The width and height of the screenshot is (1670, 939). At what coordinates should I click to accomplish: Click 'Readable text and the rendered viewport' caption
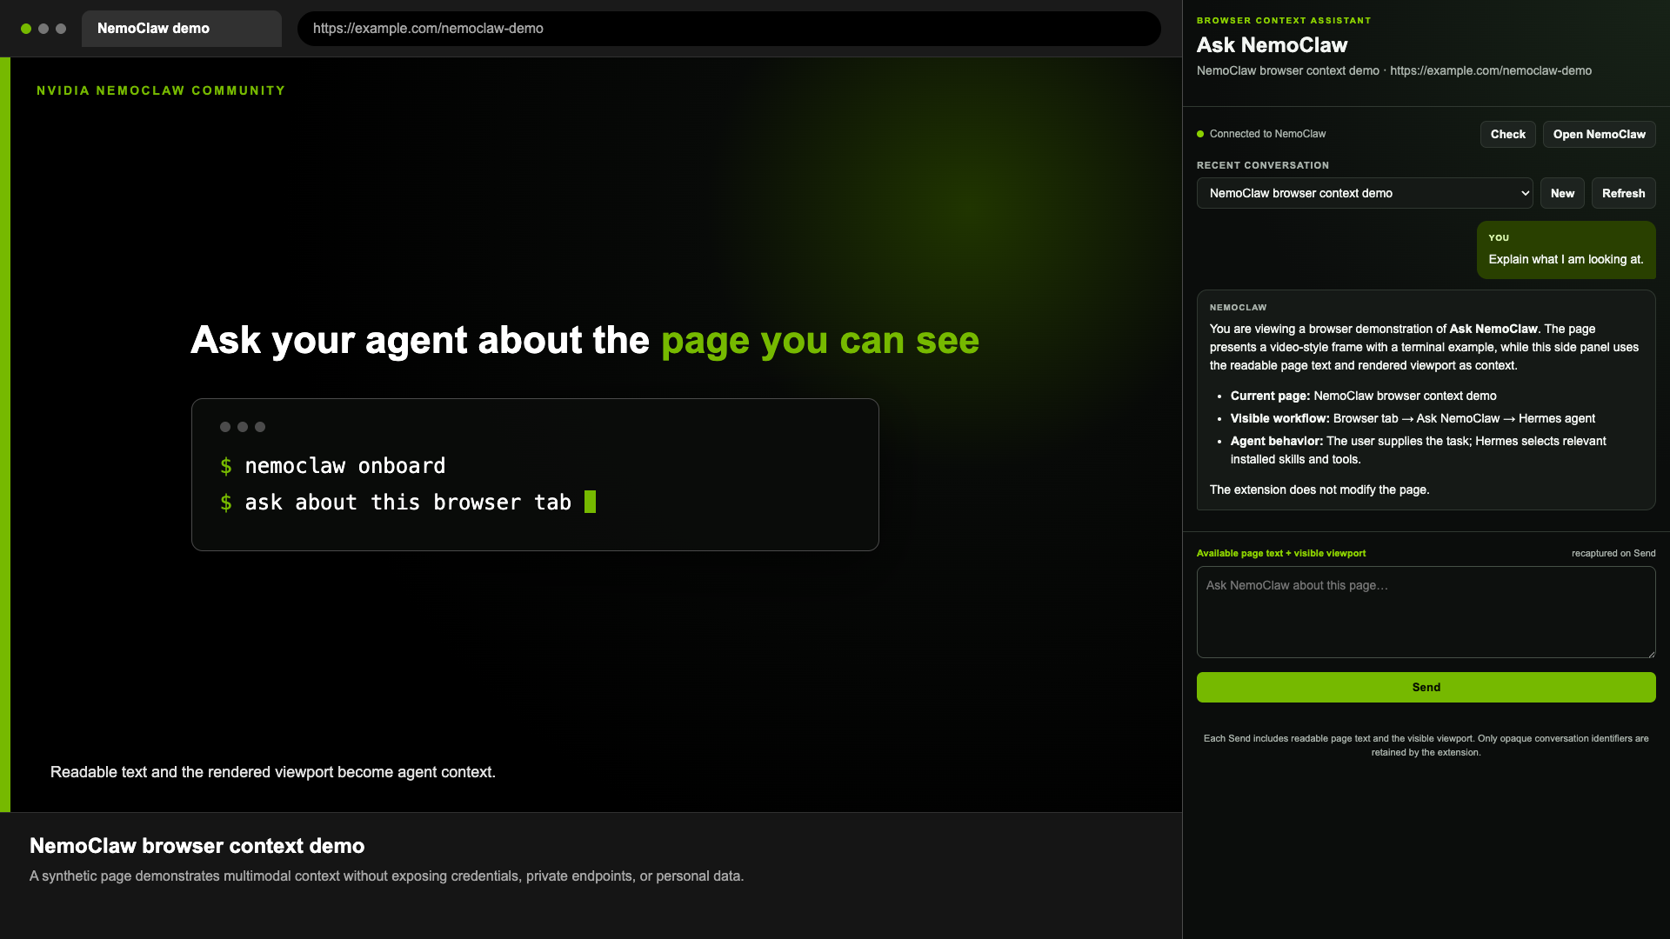(273, 772)
